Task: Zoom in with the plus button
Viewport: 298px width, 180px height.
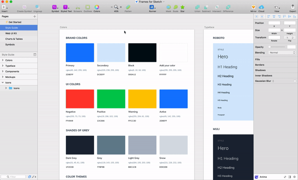Action: (x=121, y=7)
